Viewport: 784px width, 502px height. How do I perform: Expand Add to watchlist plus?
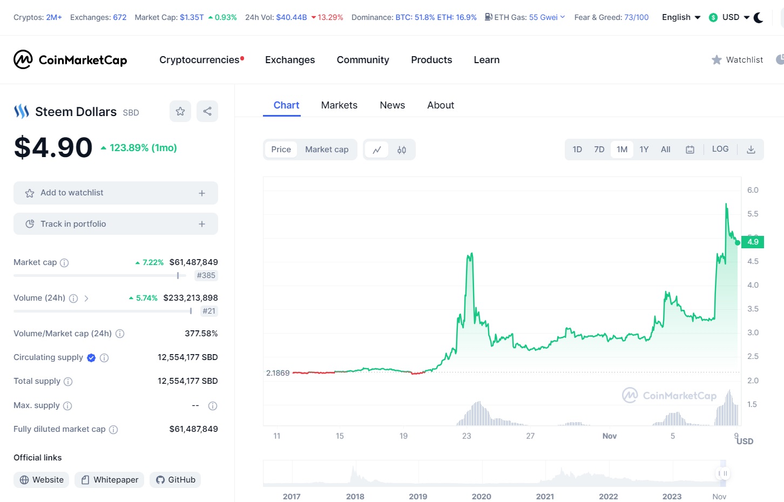point(202,193)
